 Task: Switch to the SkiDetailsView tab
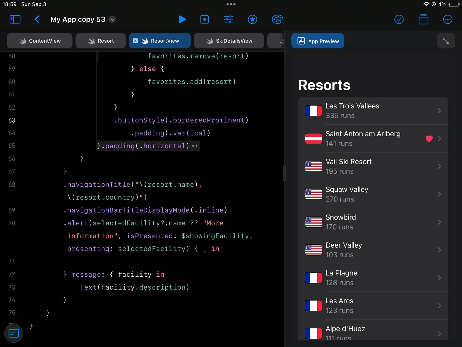coord(229,41)
